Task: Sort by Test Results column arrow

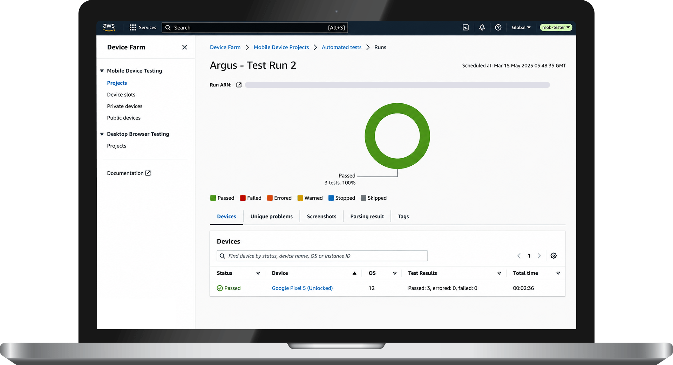Action: click(499, 273)
